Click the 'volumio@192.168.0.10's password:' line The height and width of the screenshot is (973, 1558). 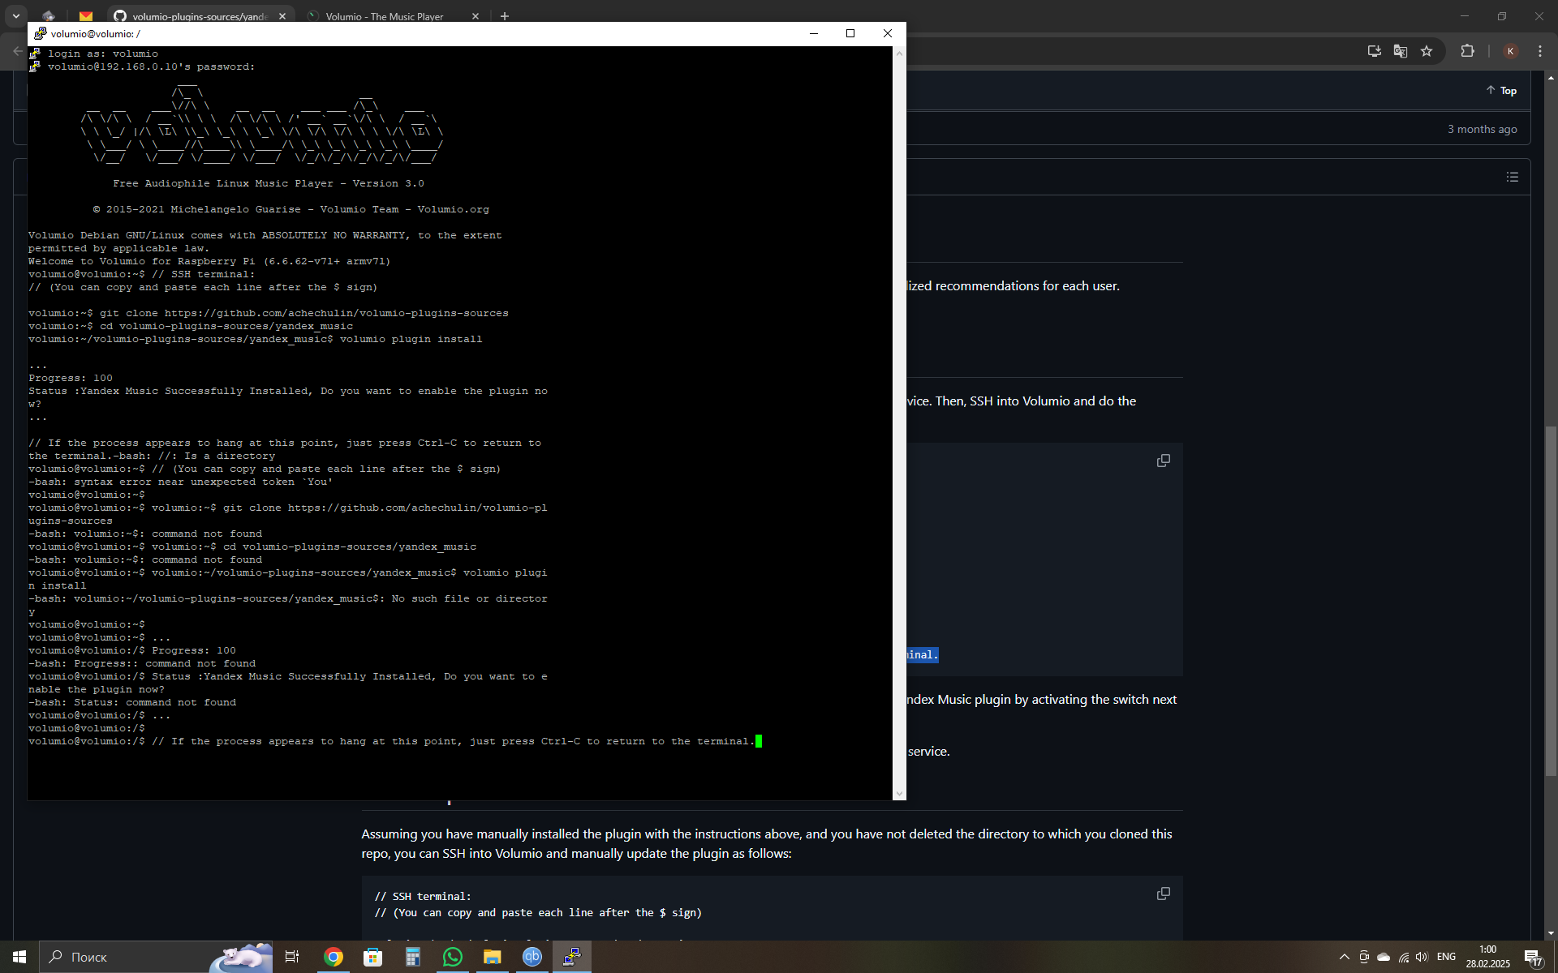151,66
